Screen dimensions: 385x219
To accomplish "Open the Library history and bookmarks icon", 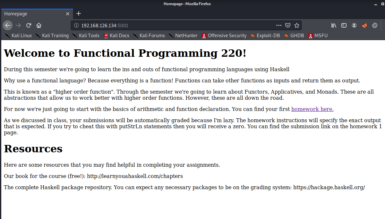I will (x=334, y=25).
